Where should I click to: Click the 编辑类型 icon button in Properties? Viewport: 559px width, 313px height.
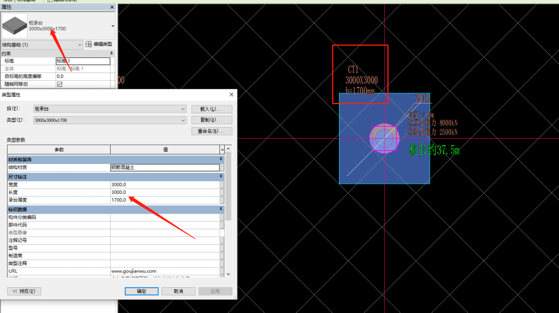click(99, 44)
